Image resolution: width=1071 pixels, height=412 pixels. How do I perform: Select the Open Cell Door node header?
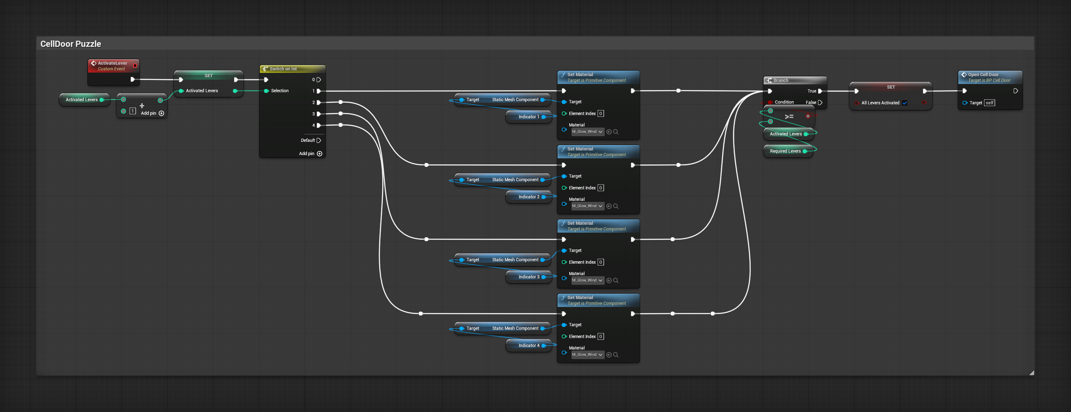pyautogui.click(x=990, y=77)
